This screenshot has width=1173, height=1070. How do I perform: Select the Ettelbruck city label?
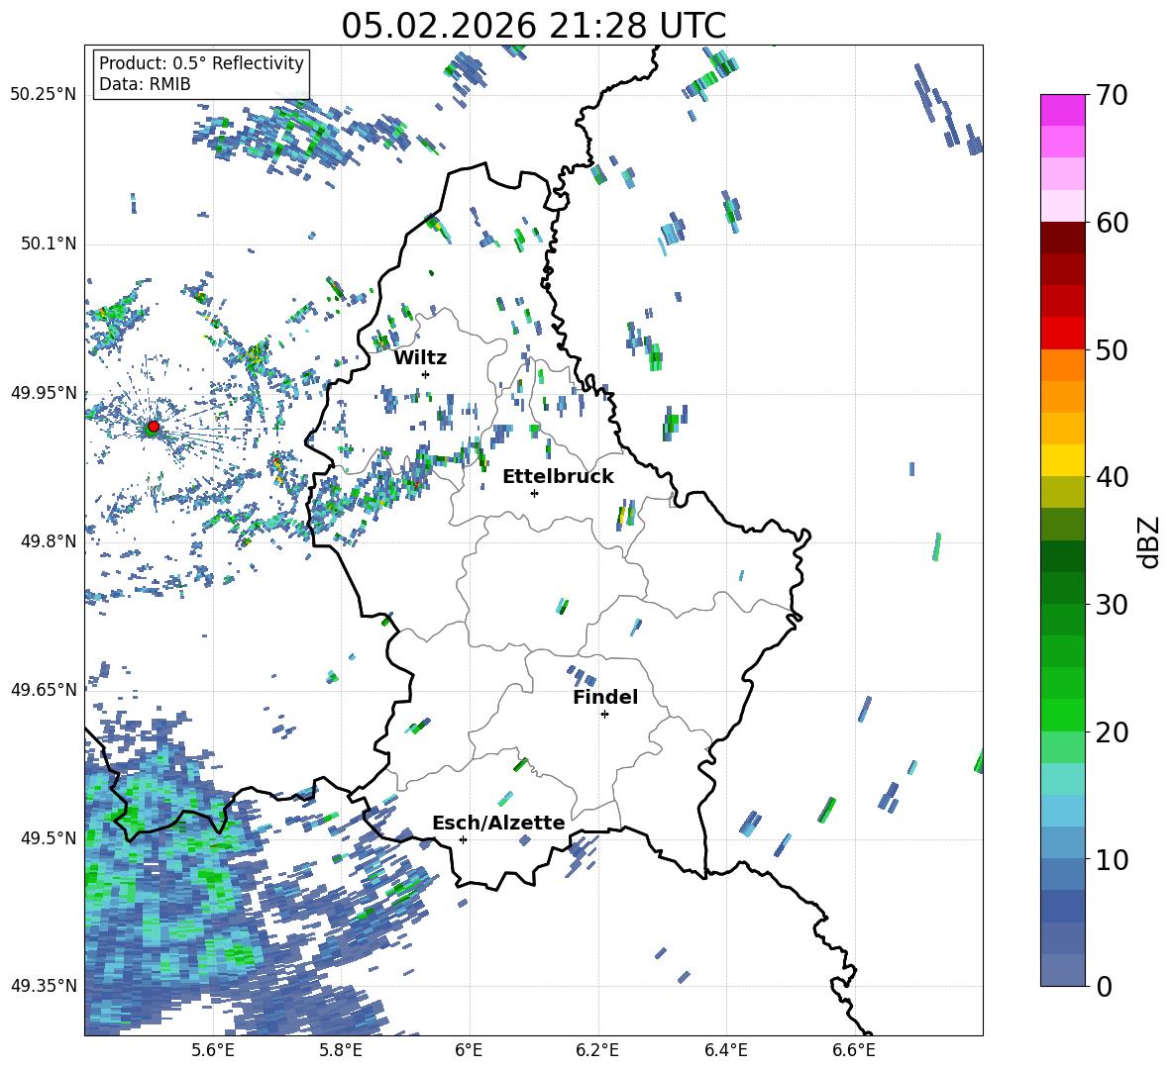(x=558, y=476)
